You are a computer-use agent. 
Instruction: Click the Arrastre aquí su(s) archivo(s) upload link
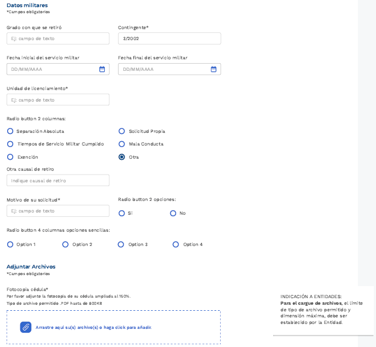[x=93, y=327]
